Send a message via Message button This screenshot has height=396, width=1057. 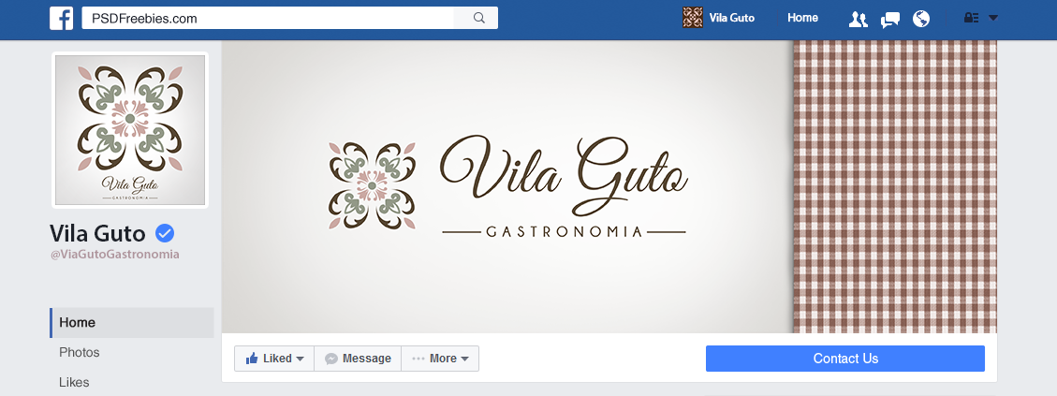358,359
